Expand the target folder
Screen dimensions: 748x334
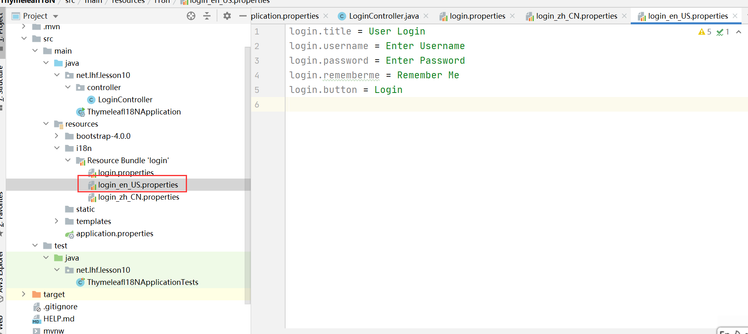[x=24, y=294]
